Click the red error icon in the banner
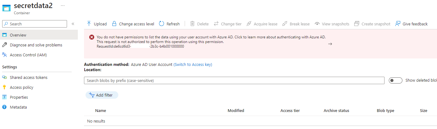Screen dimensions: 437x129 92,37
